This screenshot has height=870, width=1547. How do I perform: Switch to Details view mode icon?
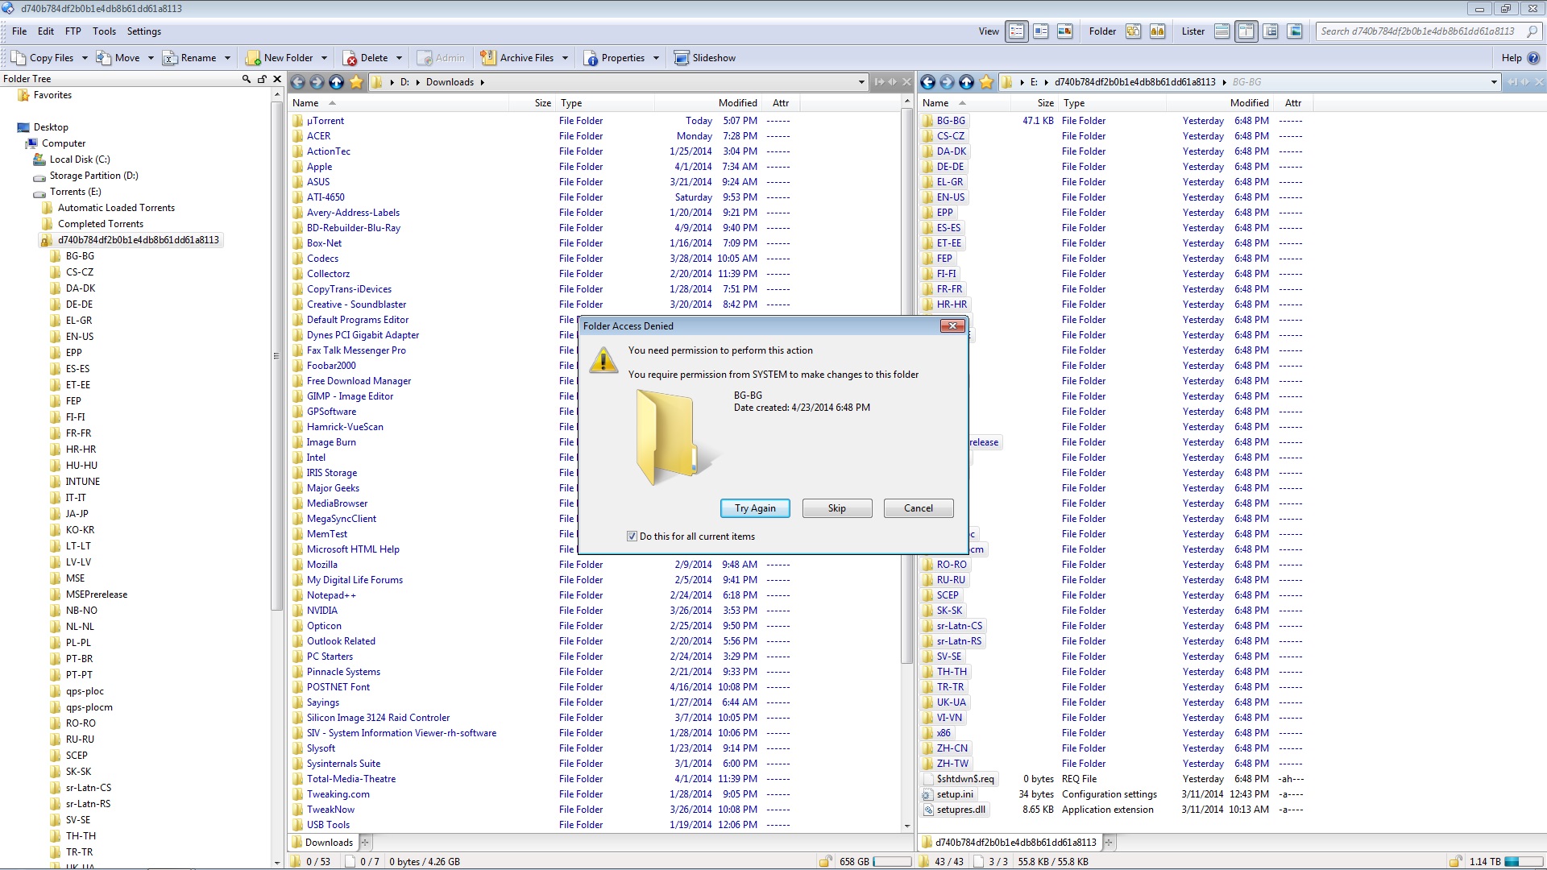pos(1017,31)
